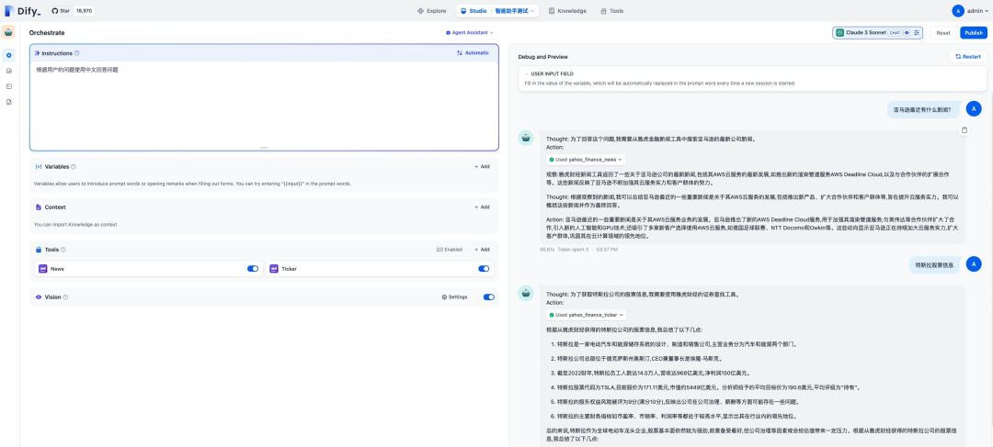Image resolution: width=993 pixels, height=447 pixels.
Task: Add Knowledge to Context
Action: point(482,207)
